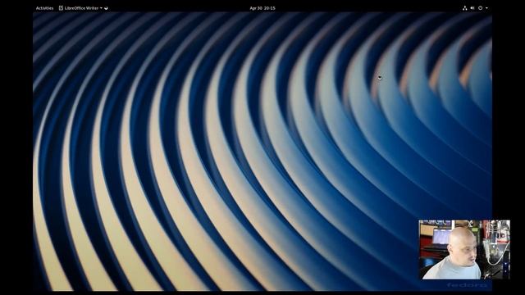Expand the LibreOffice Writer menu arrow
Image resolution: width=525 pixels, height=295 pixels.
click(x=101, y=8)
